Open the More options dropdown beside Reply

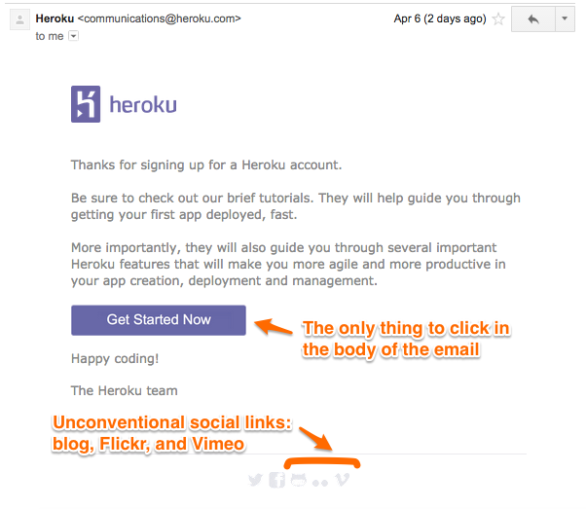click(565, 19)
